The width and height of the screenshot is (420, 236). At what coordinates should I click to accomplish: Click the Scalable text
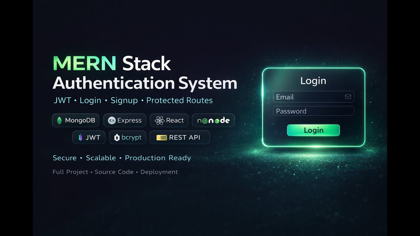pos(101,158)
